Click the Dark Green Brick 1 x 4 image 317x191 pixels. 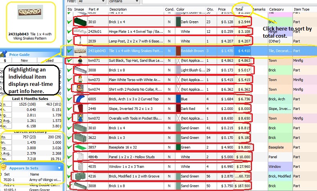point(80,22)
